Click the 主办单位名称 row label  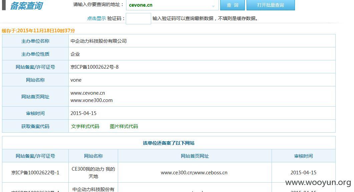tap(35, 41)
